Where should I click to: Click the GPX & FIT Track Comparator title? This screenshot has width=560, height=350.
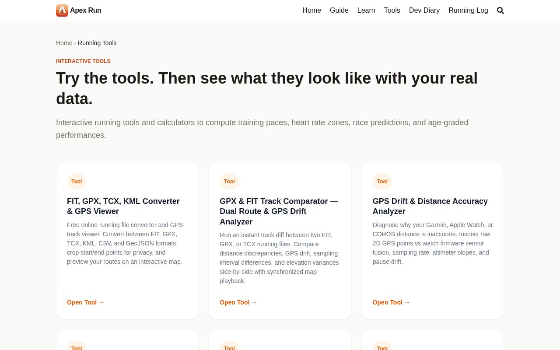click(279, 211)
